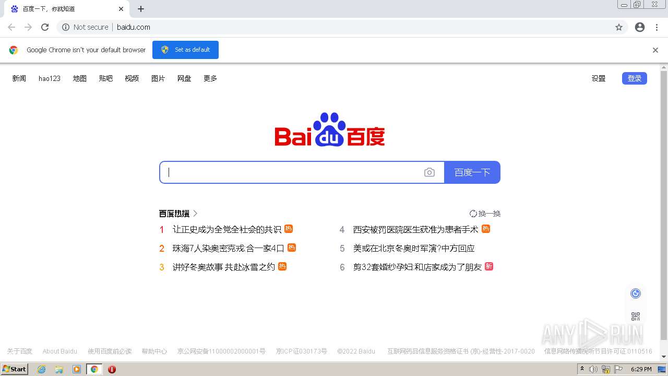The height and width of the screenshot is (376, 668).
Task: Expand the 更多 more menu
Action: coord(210,78)
